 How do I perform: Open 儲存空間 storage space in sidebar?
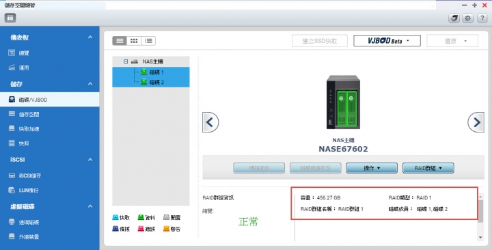[x=50, y=114]
